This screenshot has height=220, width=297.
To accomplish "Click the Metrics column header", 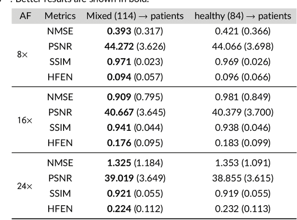I will pyautogui.click(x=60, y=16).
